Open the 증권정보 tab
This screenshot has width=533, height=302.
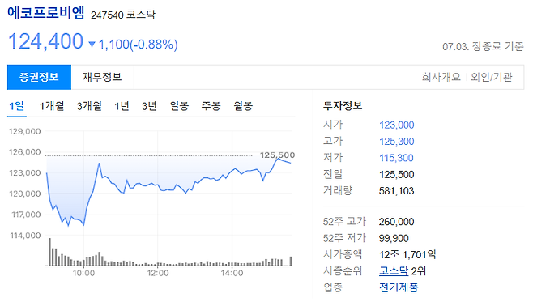point(39,77)
